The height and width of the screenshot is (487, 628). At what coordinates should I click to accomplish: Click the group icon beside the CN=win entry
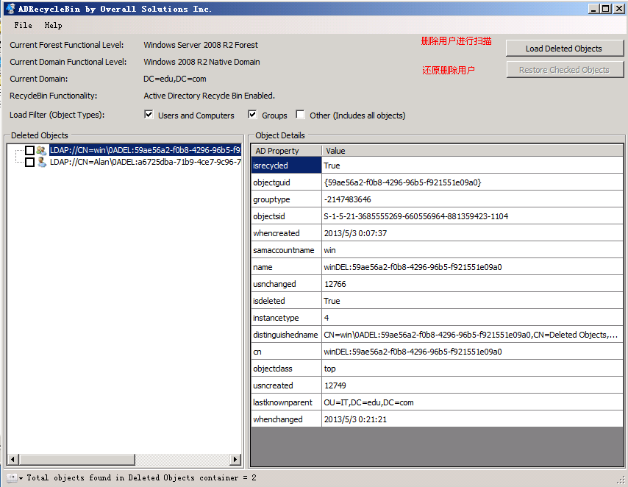[x=41, y=150]
